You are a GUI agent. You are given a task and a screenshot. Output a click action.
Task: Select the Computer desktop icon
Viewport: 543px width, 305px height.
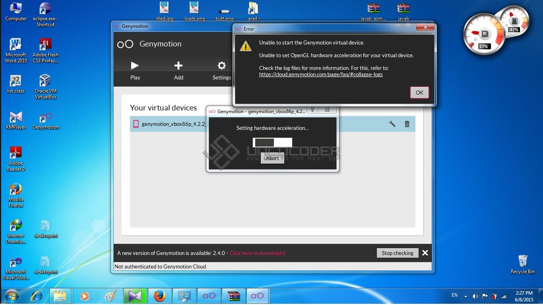pyautogui.click(x=16, y=12)
